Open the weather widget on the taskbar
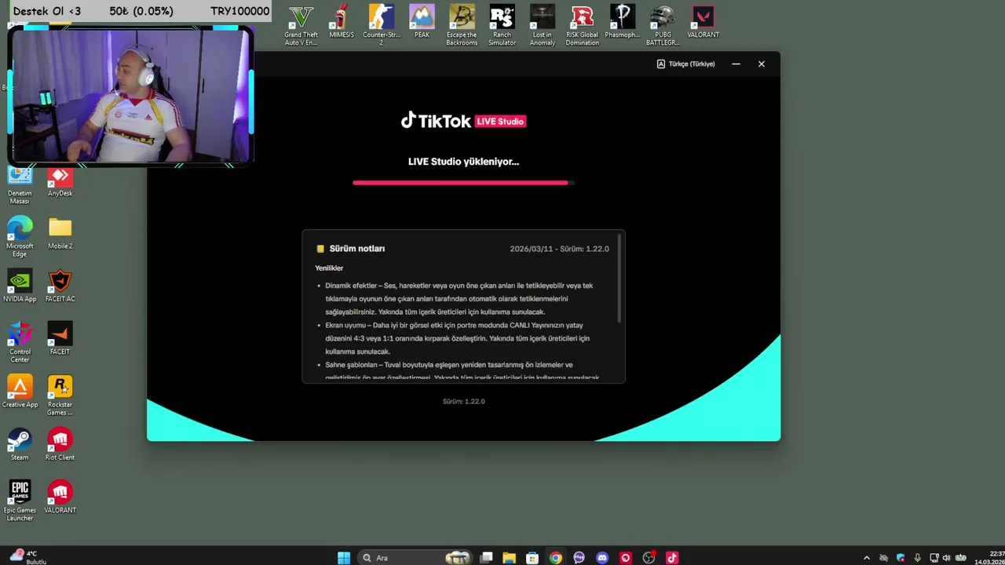This screenshot has width=1005, height=565. point(28,557)
